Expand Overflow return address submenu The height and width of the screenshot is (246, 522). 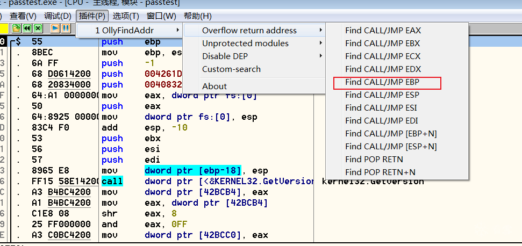(254, 30)
